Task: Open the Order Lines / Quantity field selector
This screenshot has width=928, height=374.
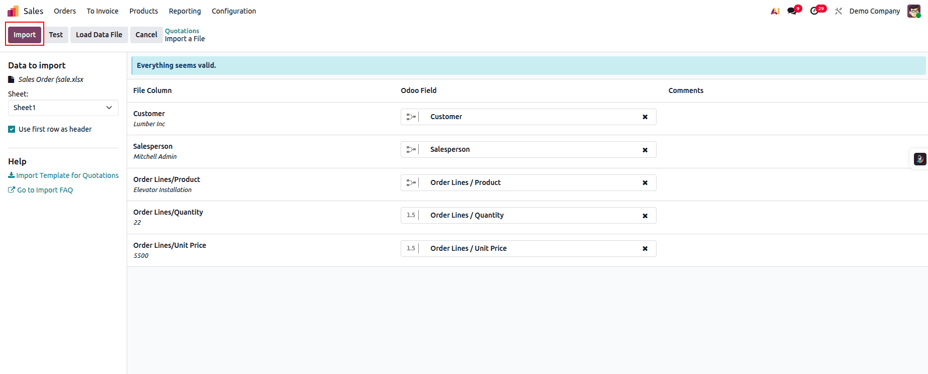Action: coord(528,215)
